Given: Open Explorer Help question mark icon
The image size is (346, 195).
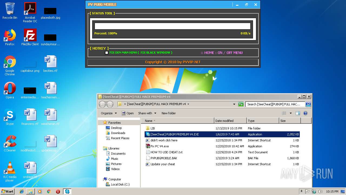Looking at the screenshot, I should [305, 113].
